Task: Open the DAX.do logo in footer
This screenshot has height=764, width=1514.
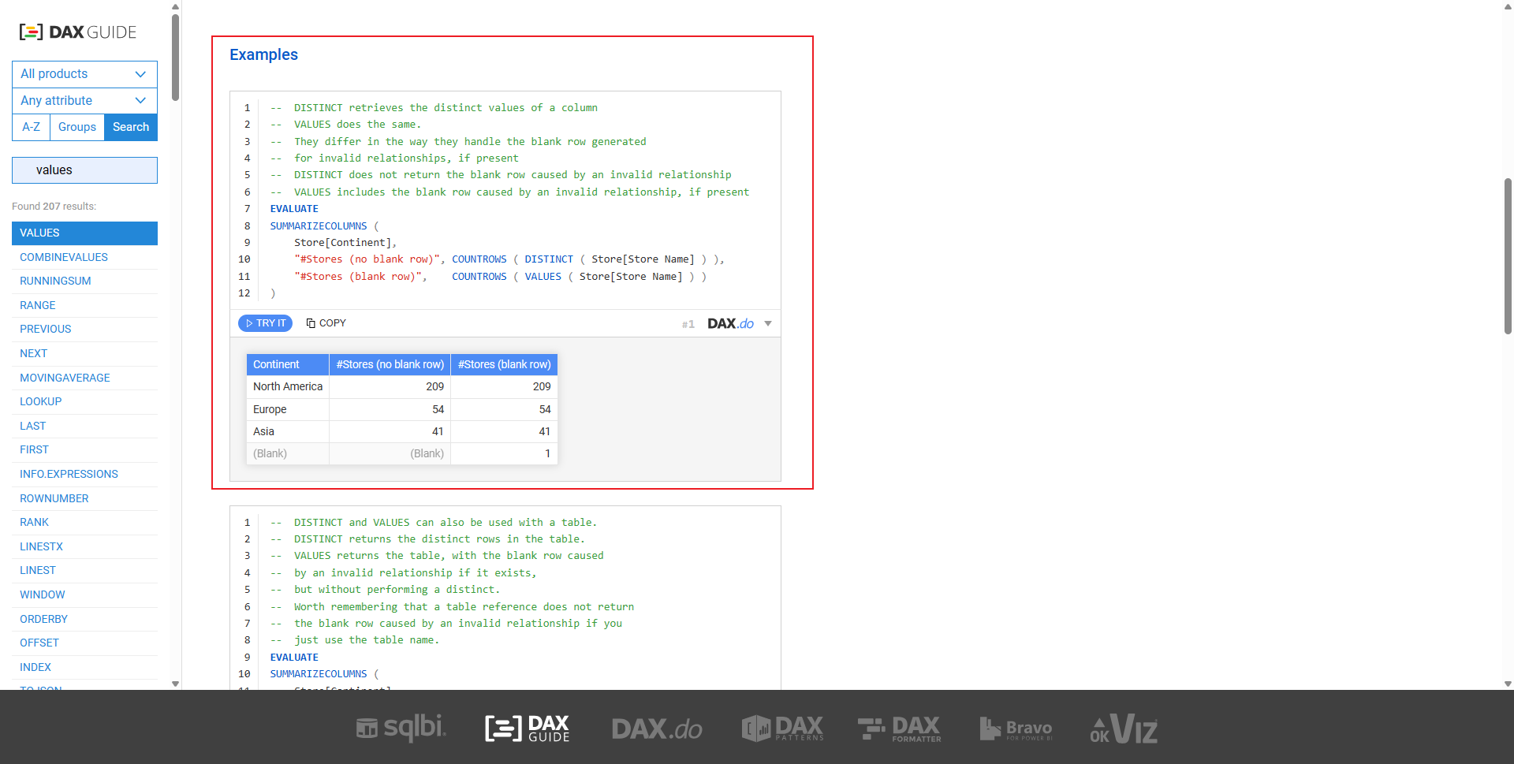Action: click(x=657, y=729)
